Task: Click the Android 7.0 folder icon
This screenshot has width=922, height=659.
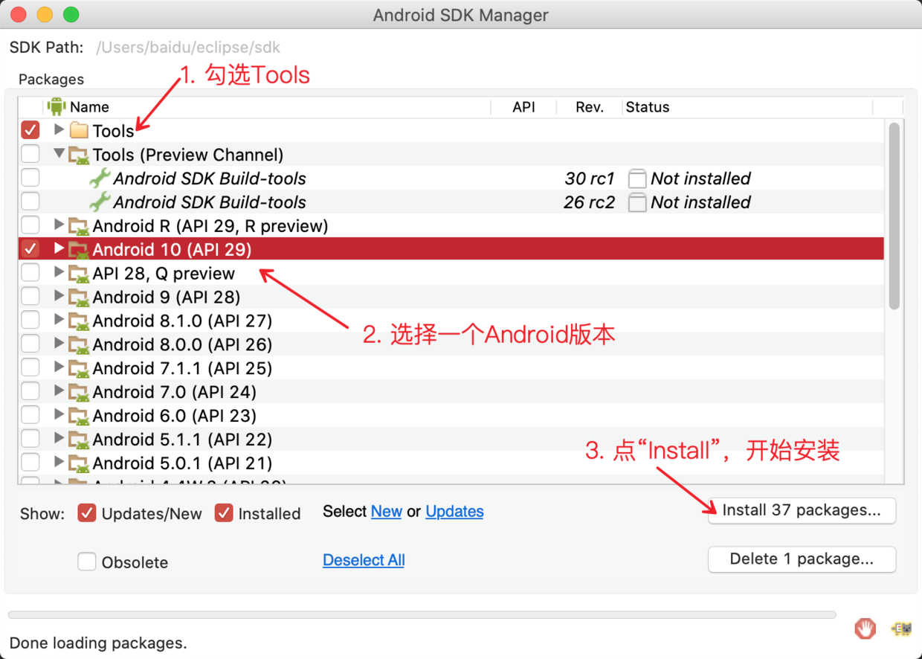Action: tap(79, 393)
